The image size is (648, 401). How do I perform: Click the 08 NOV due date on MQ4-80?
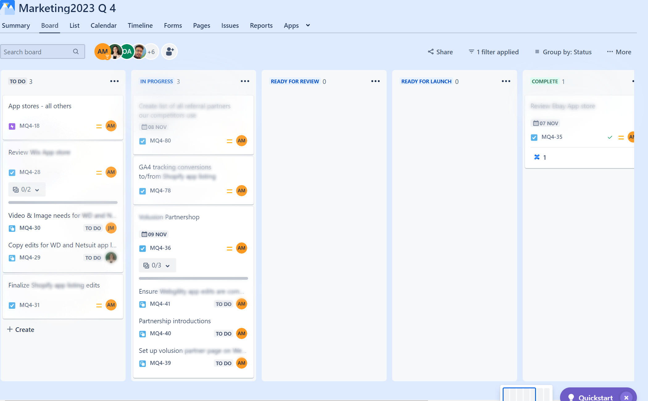[154, 127]
